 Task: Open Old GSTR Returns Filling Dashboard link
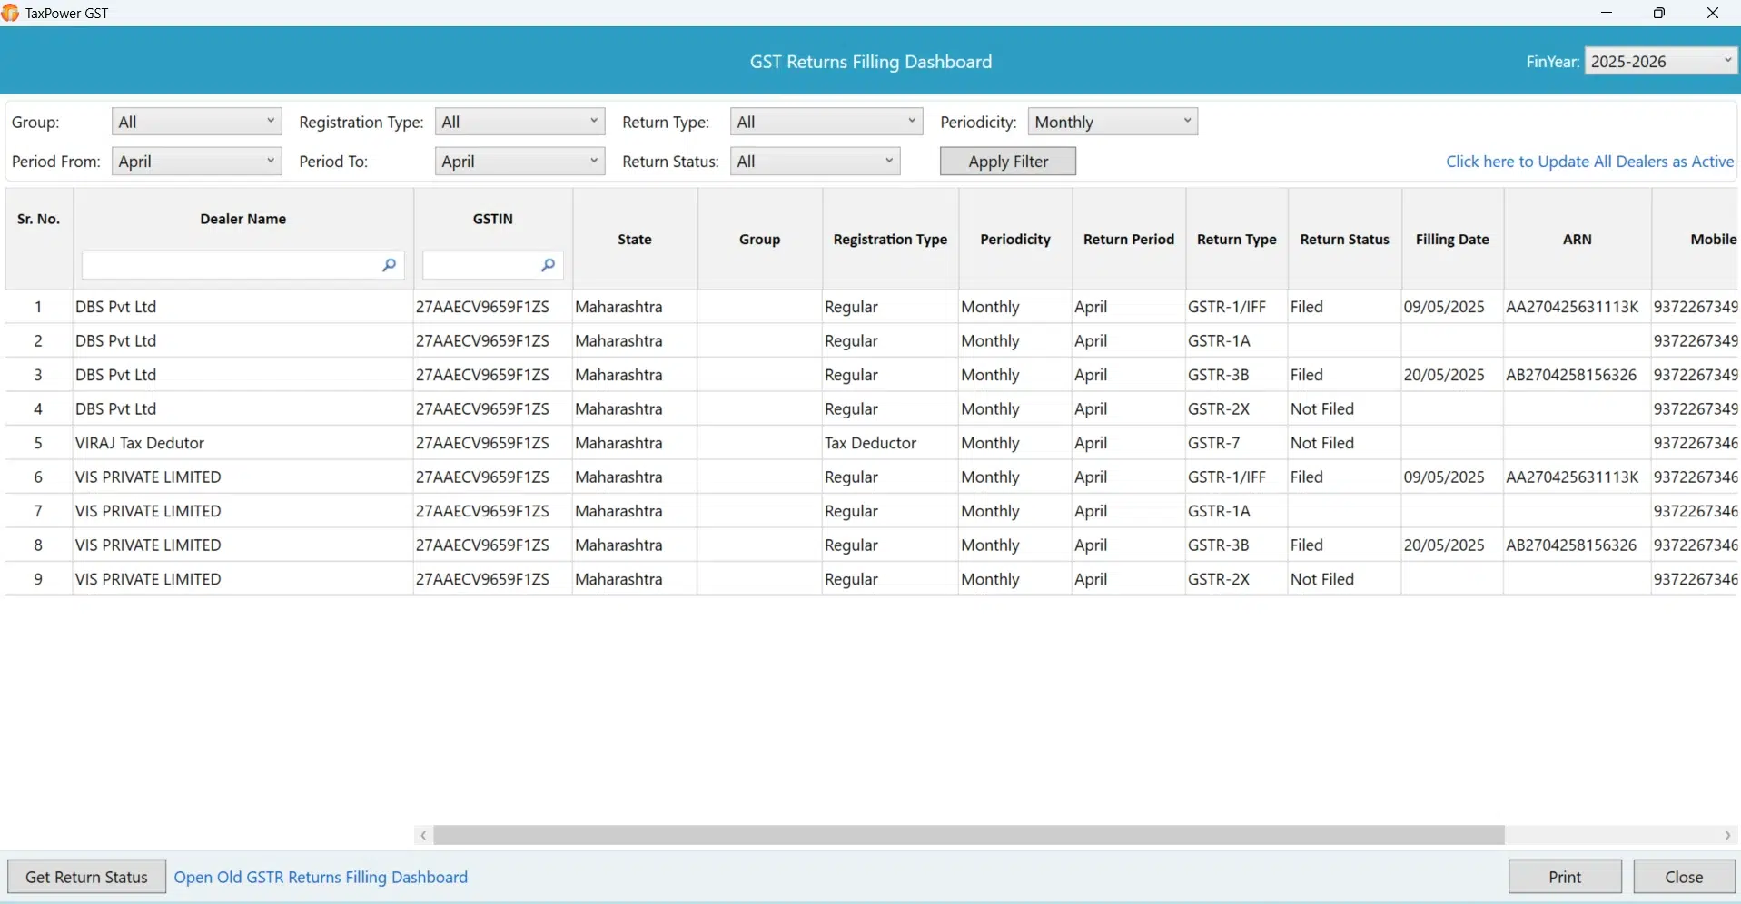[x=321, y=877]
